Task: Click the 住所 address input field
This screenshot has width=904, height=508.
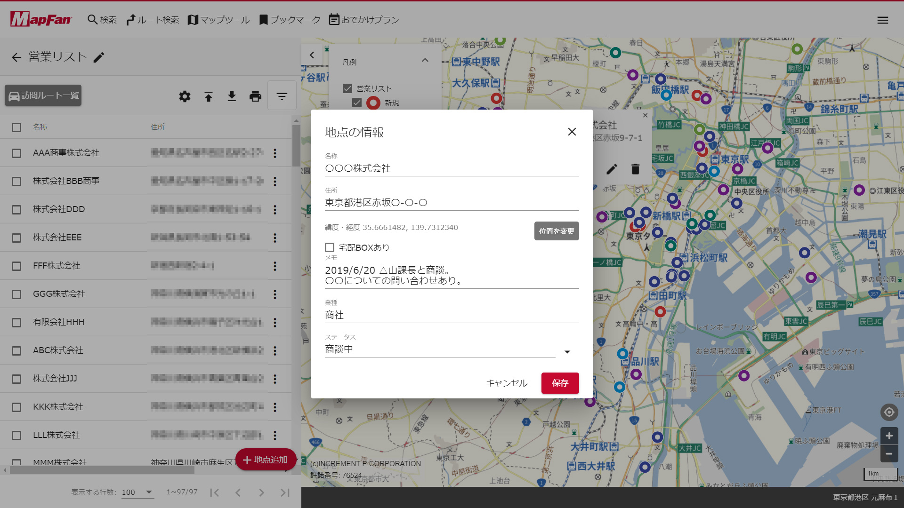Action: [x=452, y=203]
